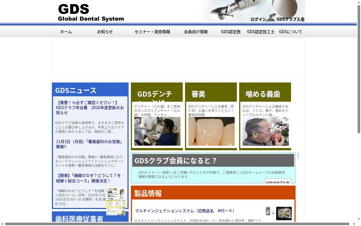361x226 pixels.
Task: Open the マルチインジェクションシステム product link
Action: point(185,211)
